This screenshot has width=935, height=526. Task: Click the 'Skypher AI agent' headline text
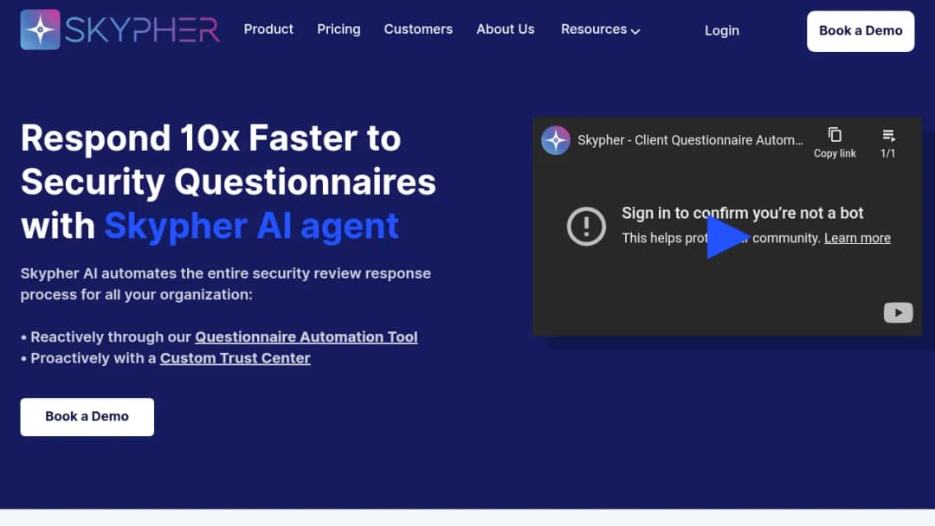[x=251, y=226]
